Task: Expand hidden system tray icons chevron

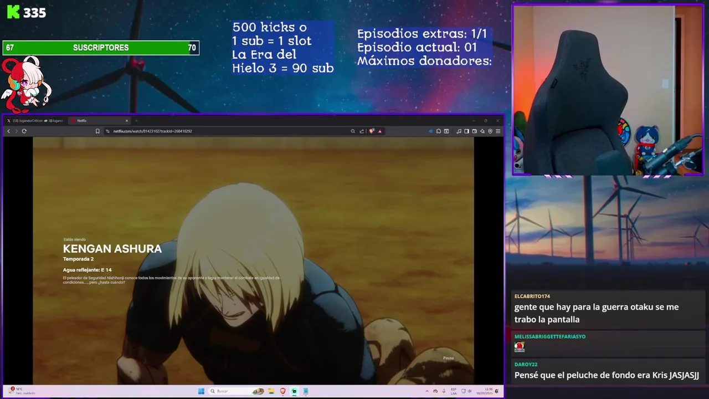Action: [427, 391]
